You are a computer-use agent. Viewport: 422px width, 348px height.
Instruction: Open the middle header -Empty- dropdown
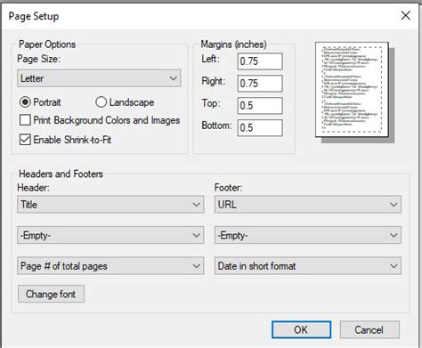click(x=110, y=235)
